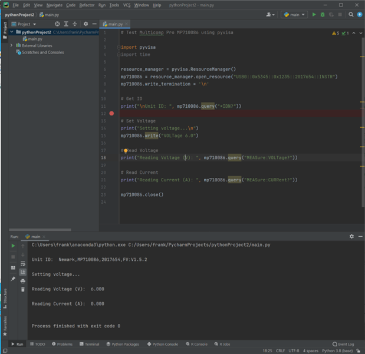The height and width of the screenshot is (354, 365).
Task: Select main.py in the project tree
Action: click(x=35, y=39)
